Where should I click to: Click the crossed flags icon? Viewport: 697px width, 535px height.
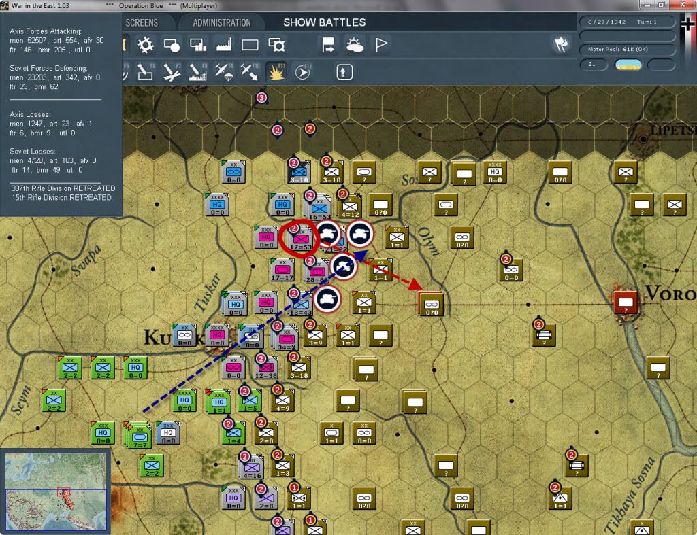click(x=561, y=44)
